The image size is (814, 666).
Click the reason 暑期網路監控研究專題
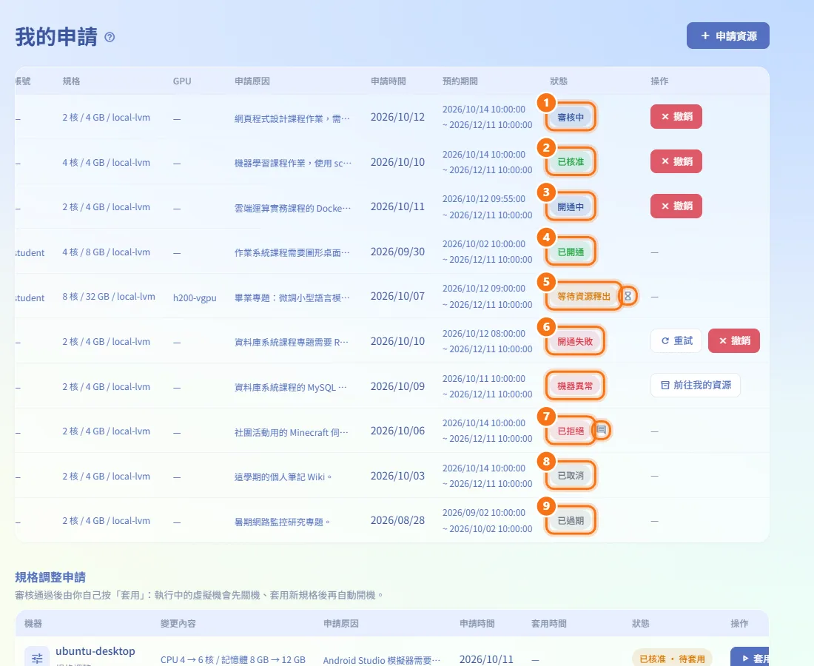point(282,521)
